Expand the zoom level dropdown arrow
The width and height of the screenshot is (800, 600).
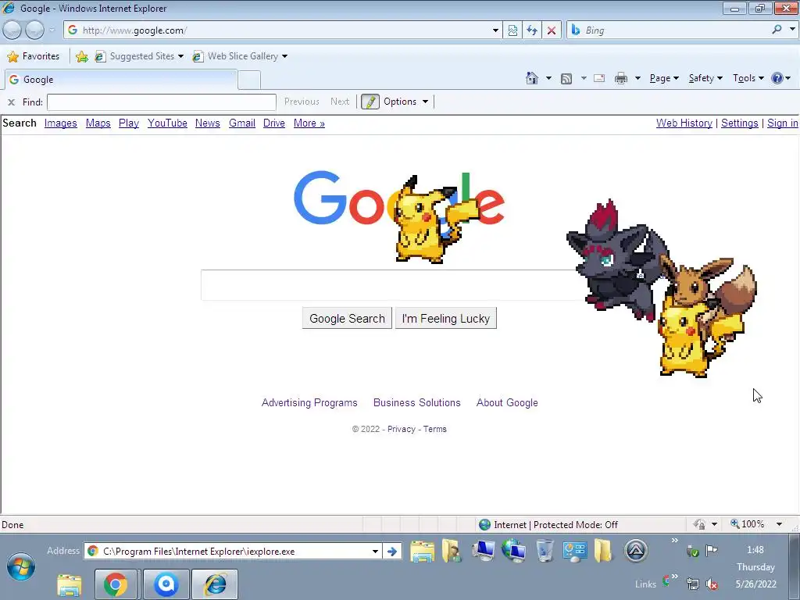click(x=779, y=524)
